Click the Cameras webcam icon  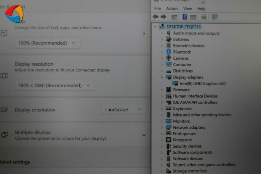click(168, 58)
